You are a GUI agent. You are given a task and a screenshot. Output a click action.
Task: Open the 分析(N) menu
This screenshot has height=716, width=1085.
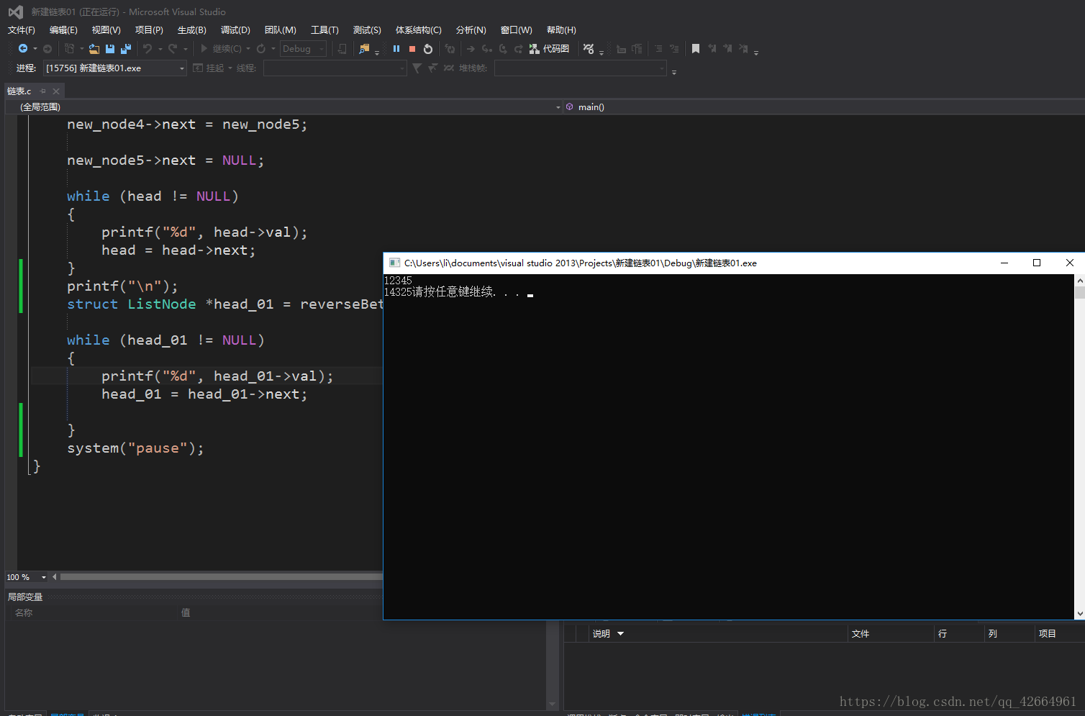coord(471,30)
